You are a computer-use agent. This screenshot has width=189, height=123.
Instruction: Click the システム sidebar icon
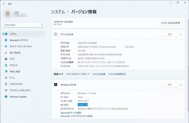coord(6,34)
